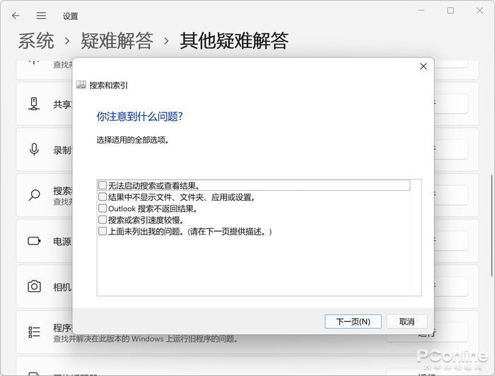Click the 相机 troubleshooter row label
Image resolution: width=495 pixels, height=376 pixels.
[x=62, y=287]
